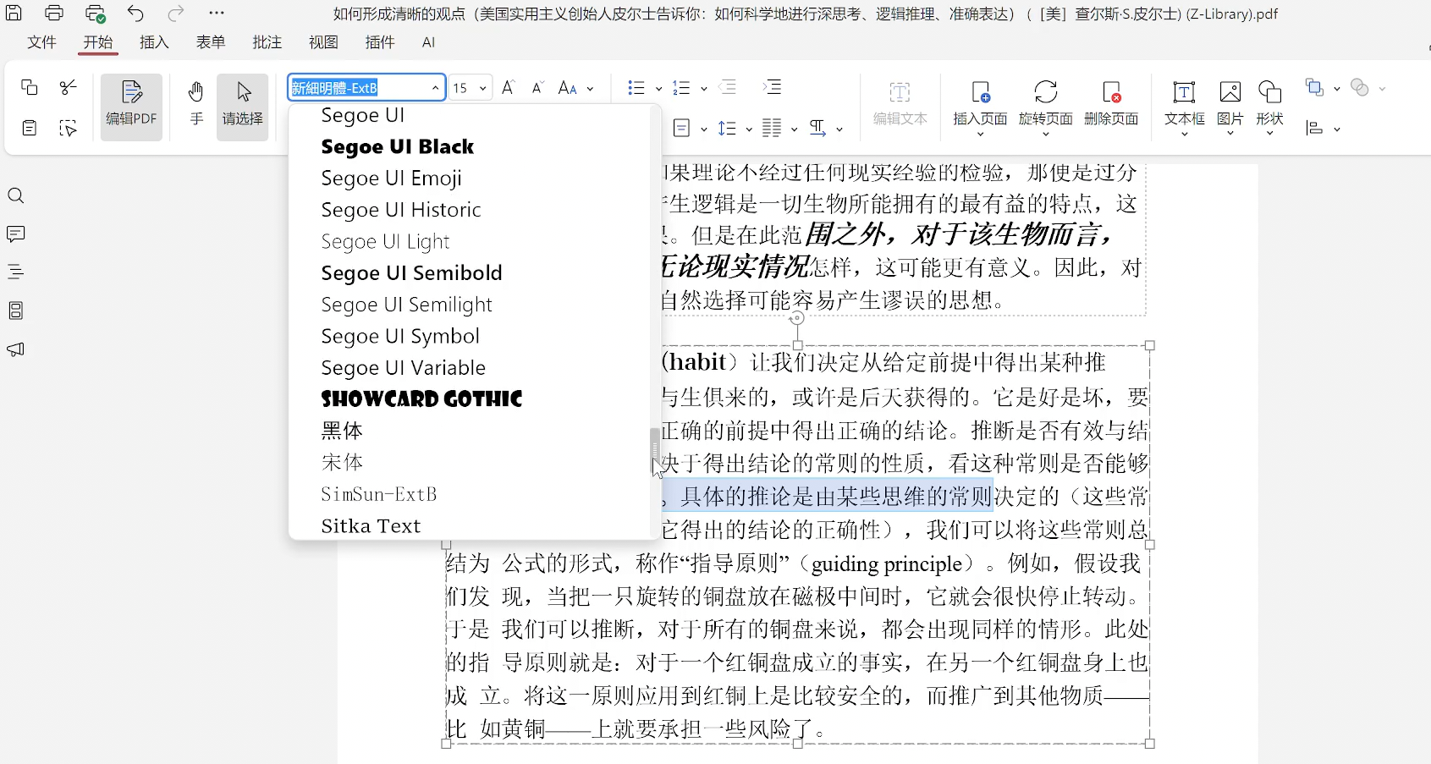
Task: Click the font list scrollbar thumb
Action: point(654,446)
